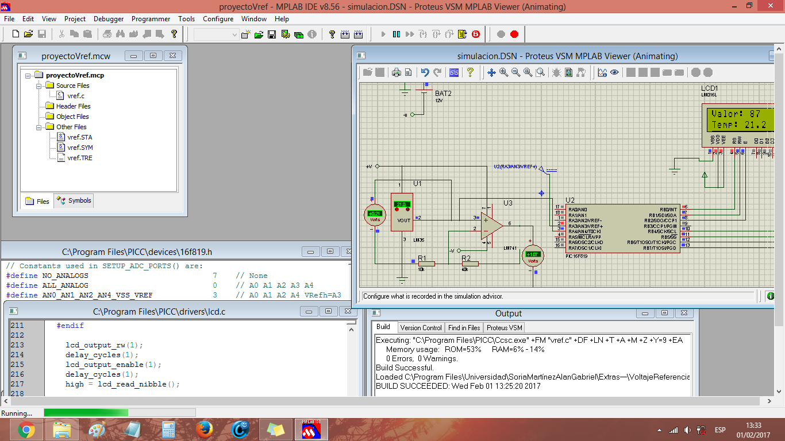This screenshot has height=441, width=785.
Task: Open Breakpoints with the red B icon
Action: [x=476, y=34]
